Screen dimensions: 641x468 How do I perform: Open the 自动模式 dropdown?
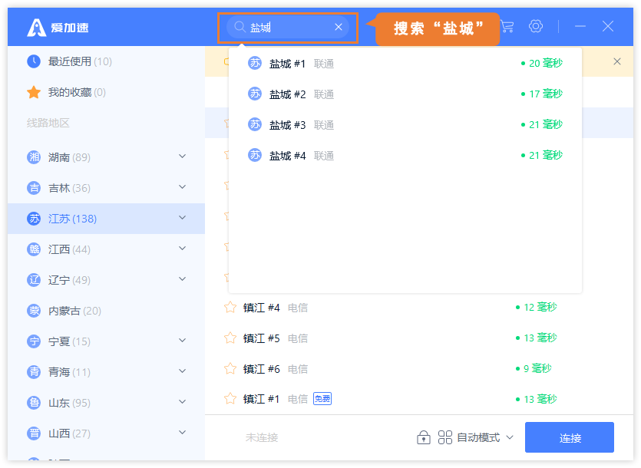point(476,437)
